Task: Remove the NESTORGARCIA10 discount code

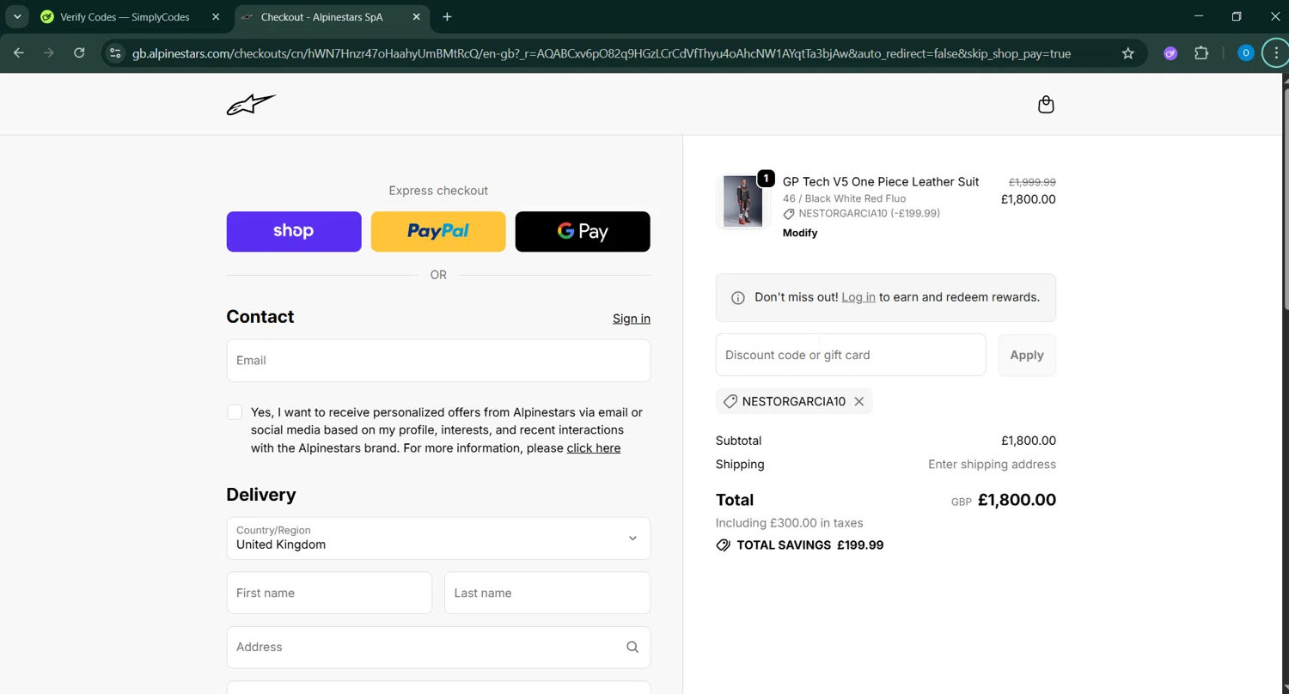Action: tap(858, 401)
